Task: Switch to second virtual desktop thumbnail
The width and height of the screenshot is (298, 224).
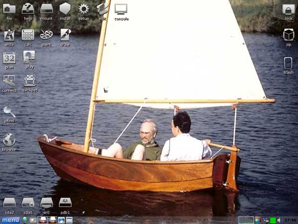Action: 52,220
